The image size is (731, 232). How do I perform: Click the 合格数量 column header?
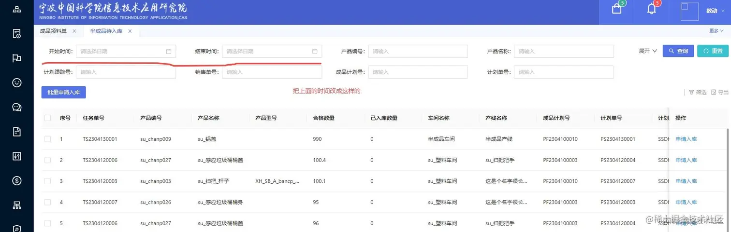(x=324, y=118)
